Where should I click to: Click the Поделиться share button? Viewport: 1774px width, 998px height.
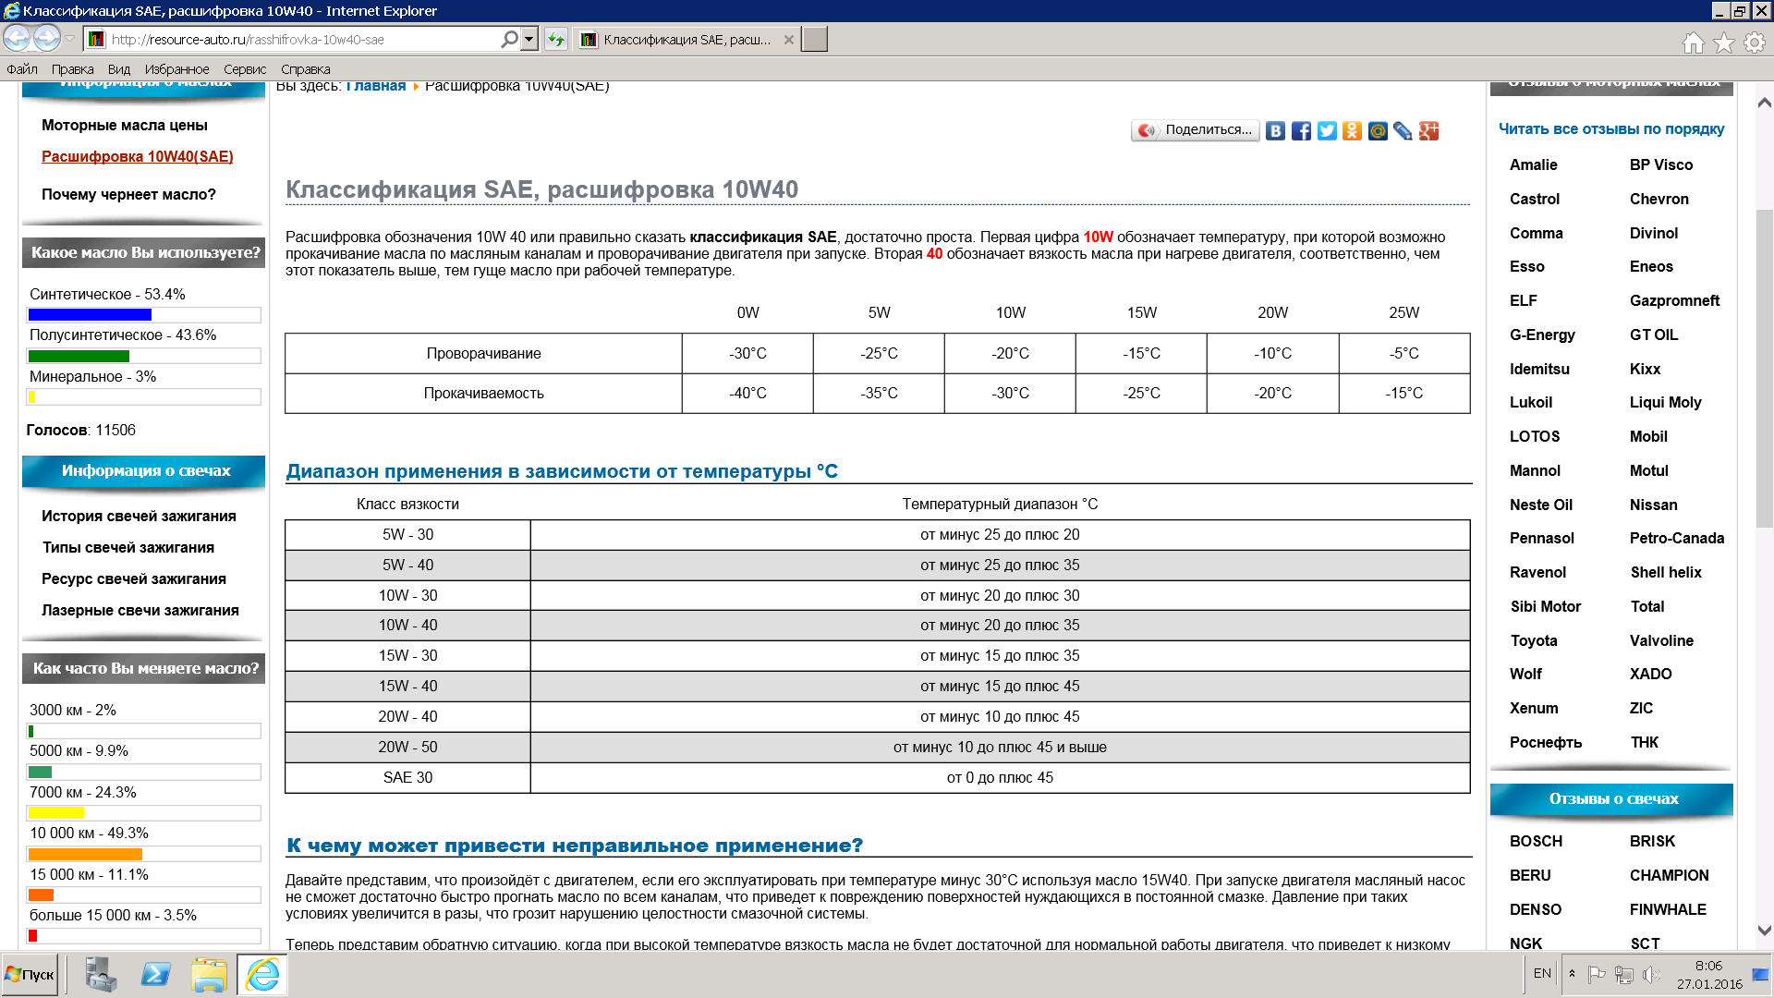pyautogui.click(x=1196, y=130)
